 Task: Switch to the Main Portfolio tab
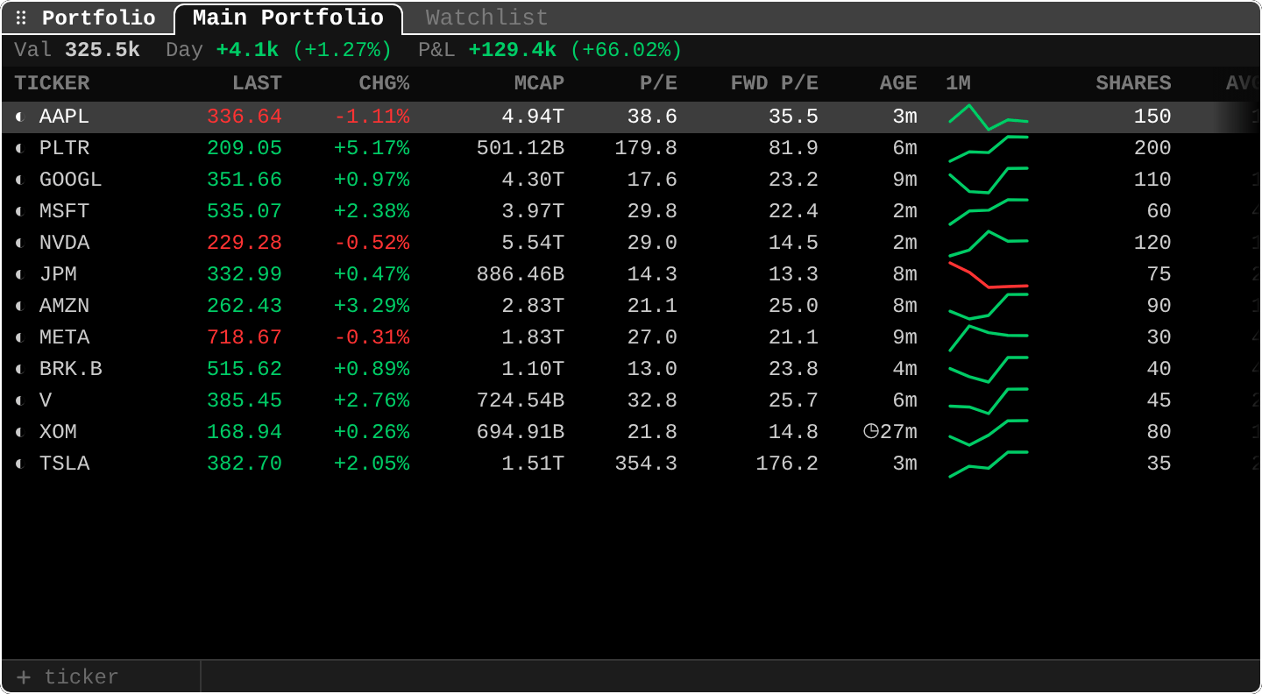tap(288, 18)
